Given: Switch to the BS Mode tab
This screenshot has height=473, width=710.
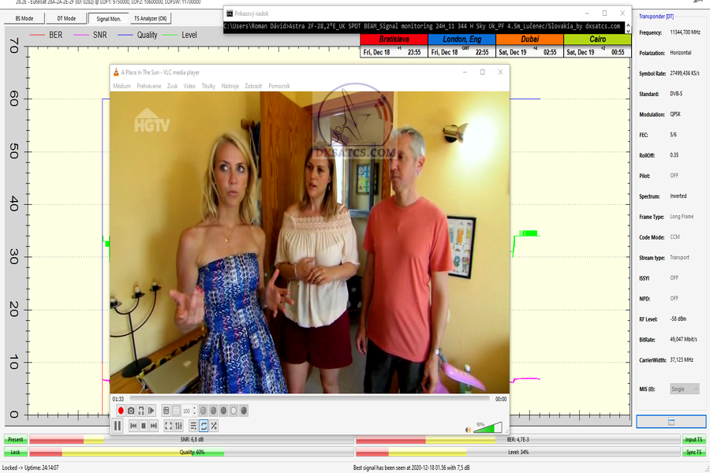Looking at the screenshot, I should pyautogui.click(x=24, y=18).
